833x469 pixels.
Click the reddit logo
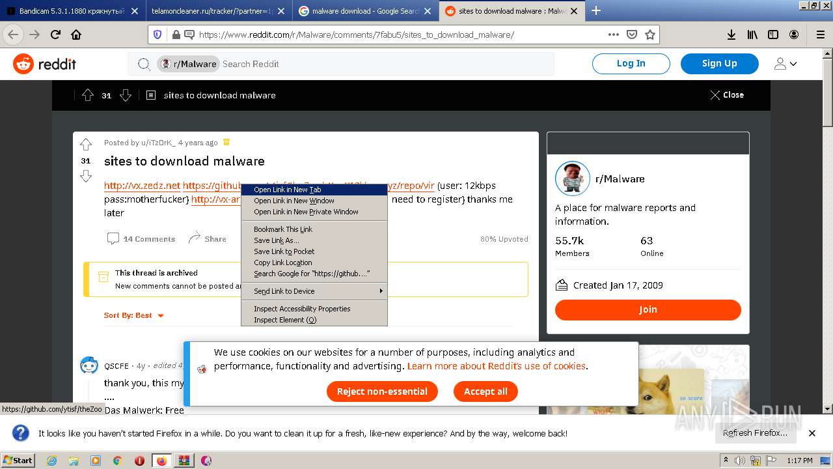coord(45,64)
